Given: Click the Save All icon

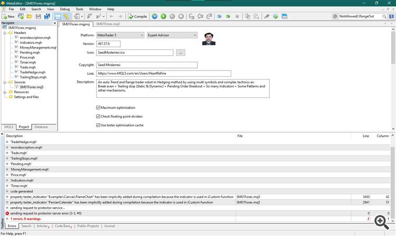Looking at the screenshot, I should (47, 16).
